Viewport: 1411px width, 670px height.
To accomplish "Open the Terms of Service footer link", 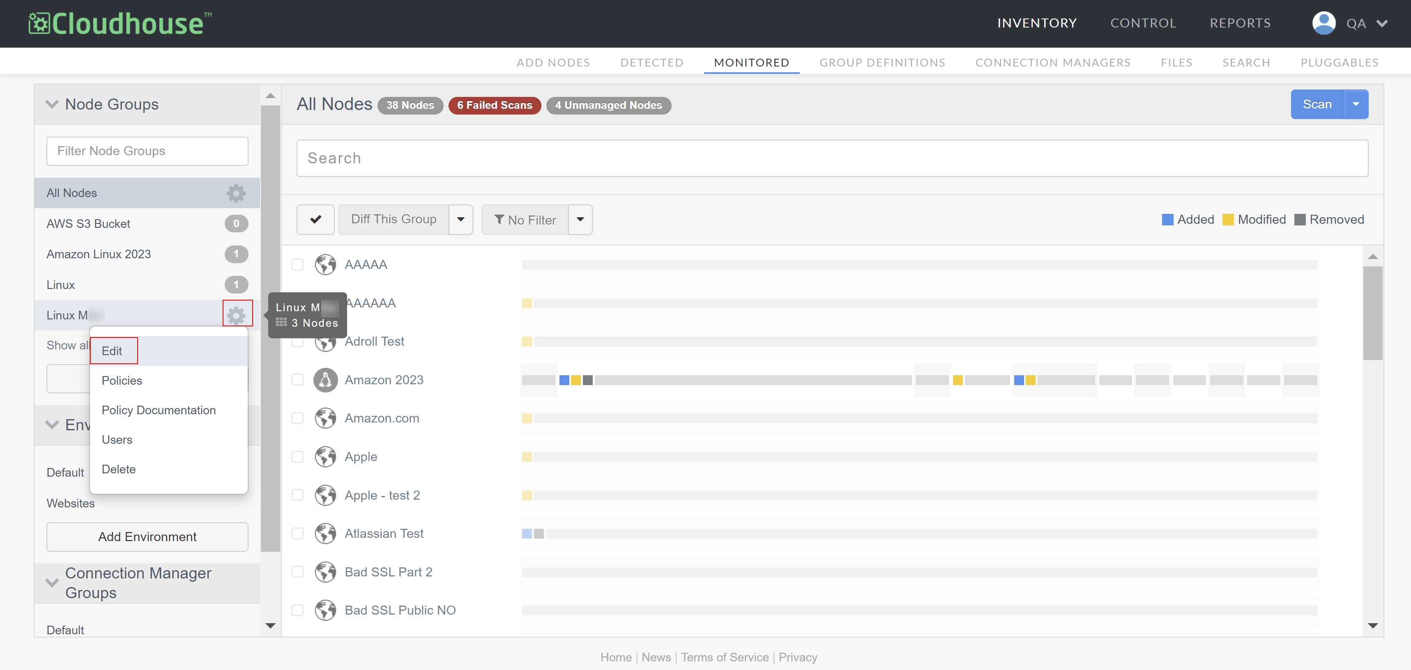I will coord(725,657).
